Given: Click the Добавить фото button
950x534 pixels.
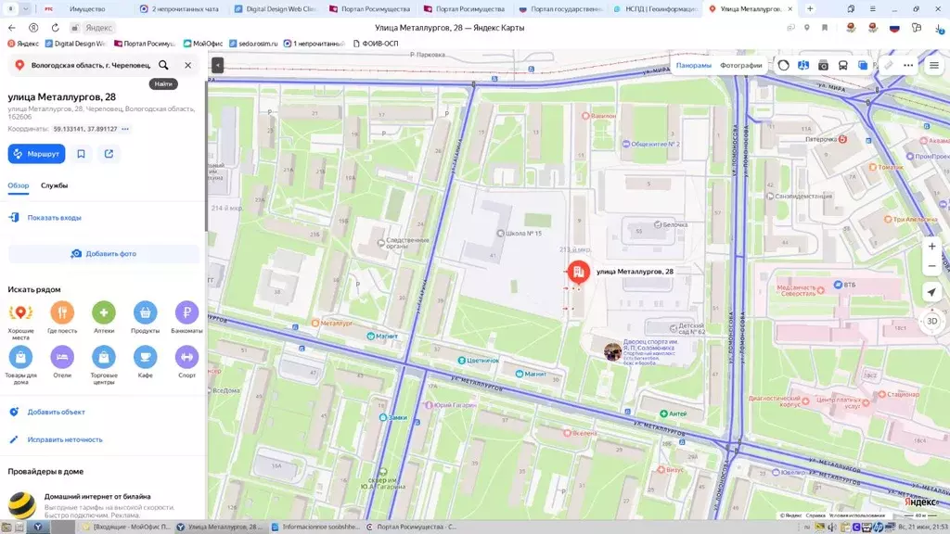Looking at the screenshot, I should pos(104,254).
